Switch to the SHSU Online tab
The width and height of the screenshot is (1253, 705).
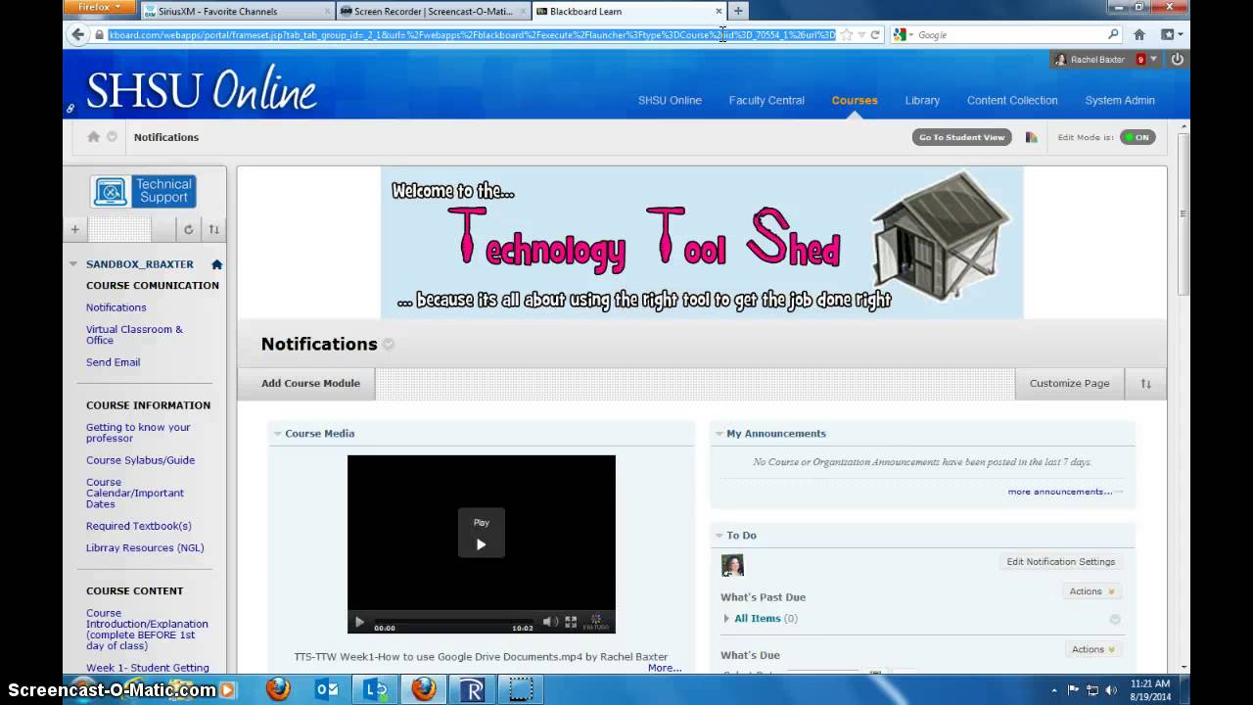670,100
